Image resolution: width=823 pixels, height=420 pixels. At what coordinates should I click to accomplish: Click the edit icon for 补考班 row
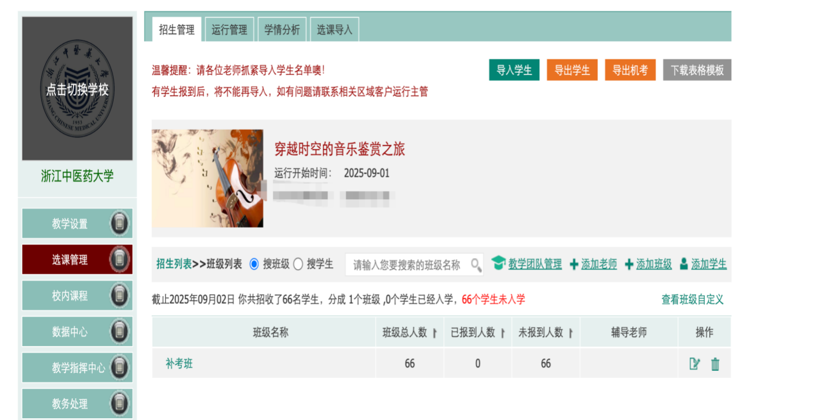tap(695, 364)
